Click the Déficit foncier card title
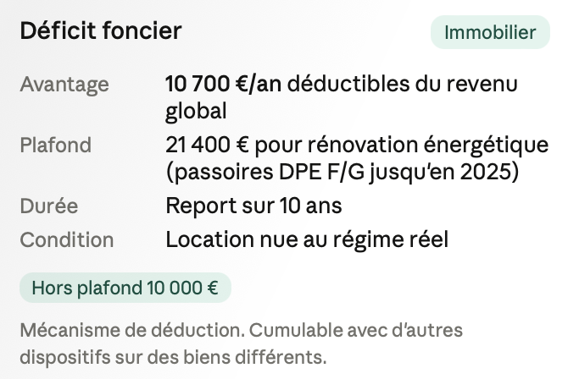The image size is (568, 379). click(101, 30)
